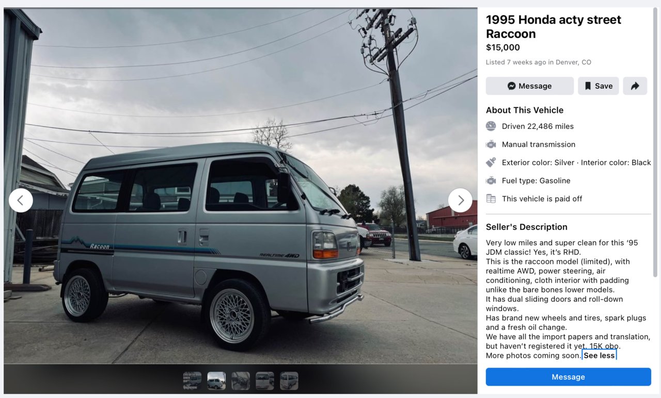The image size is (661, 398).
Task: Click the odometer icon beside Driven 22,486 miles
Action: pyautogui.click(x=491, y=126)
